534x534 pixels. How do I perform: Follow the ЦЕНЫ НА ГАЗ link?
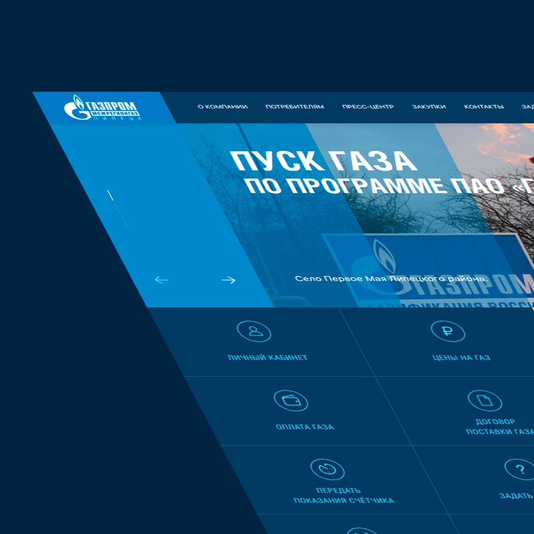(462, 358)
